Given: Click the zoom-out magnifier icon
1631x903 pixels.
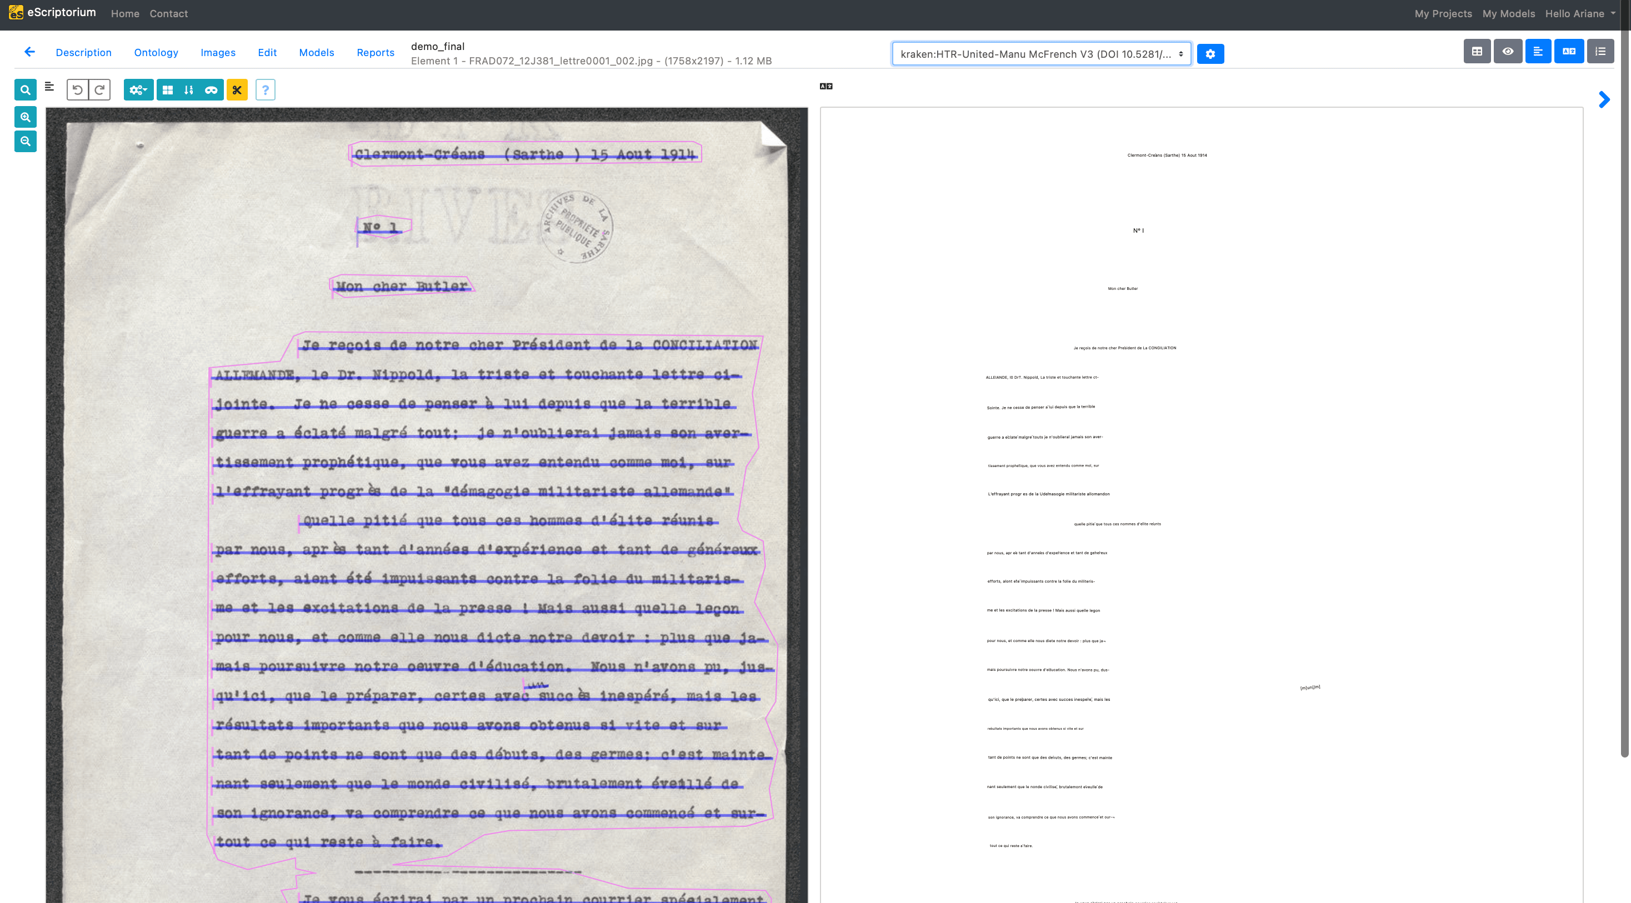Looking at the screenshot, I should [26, 141].
